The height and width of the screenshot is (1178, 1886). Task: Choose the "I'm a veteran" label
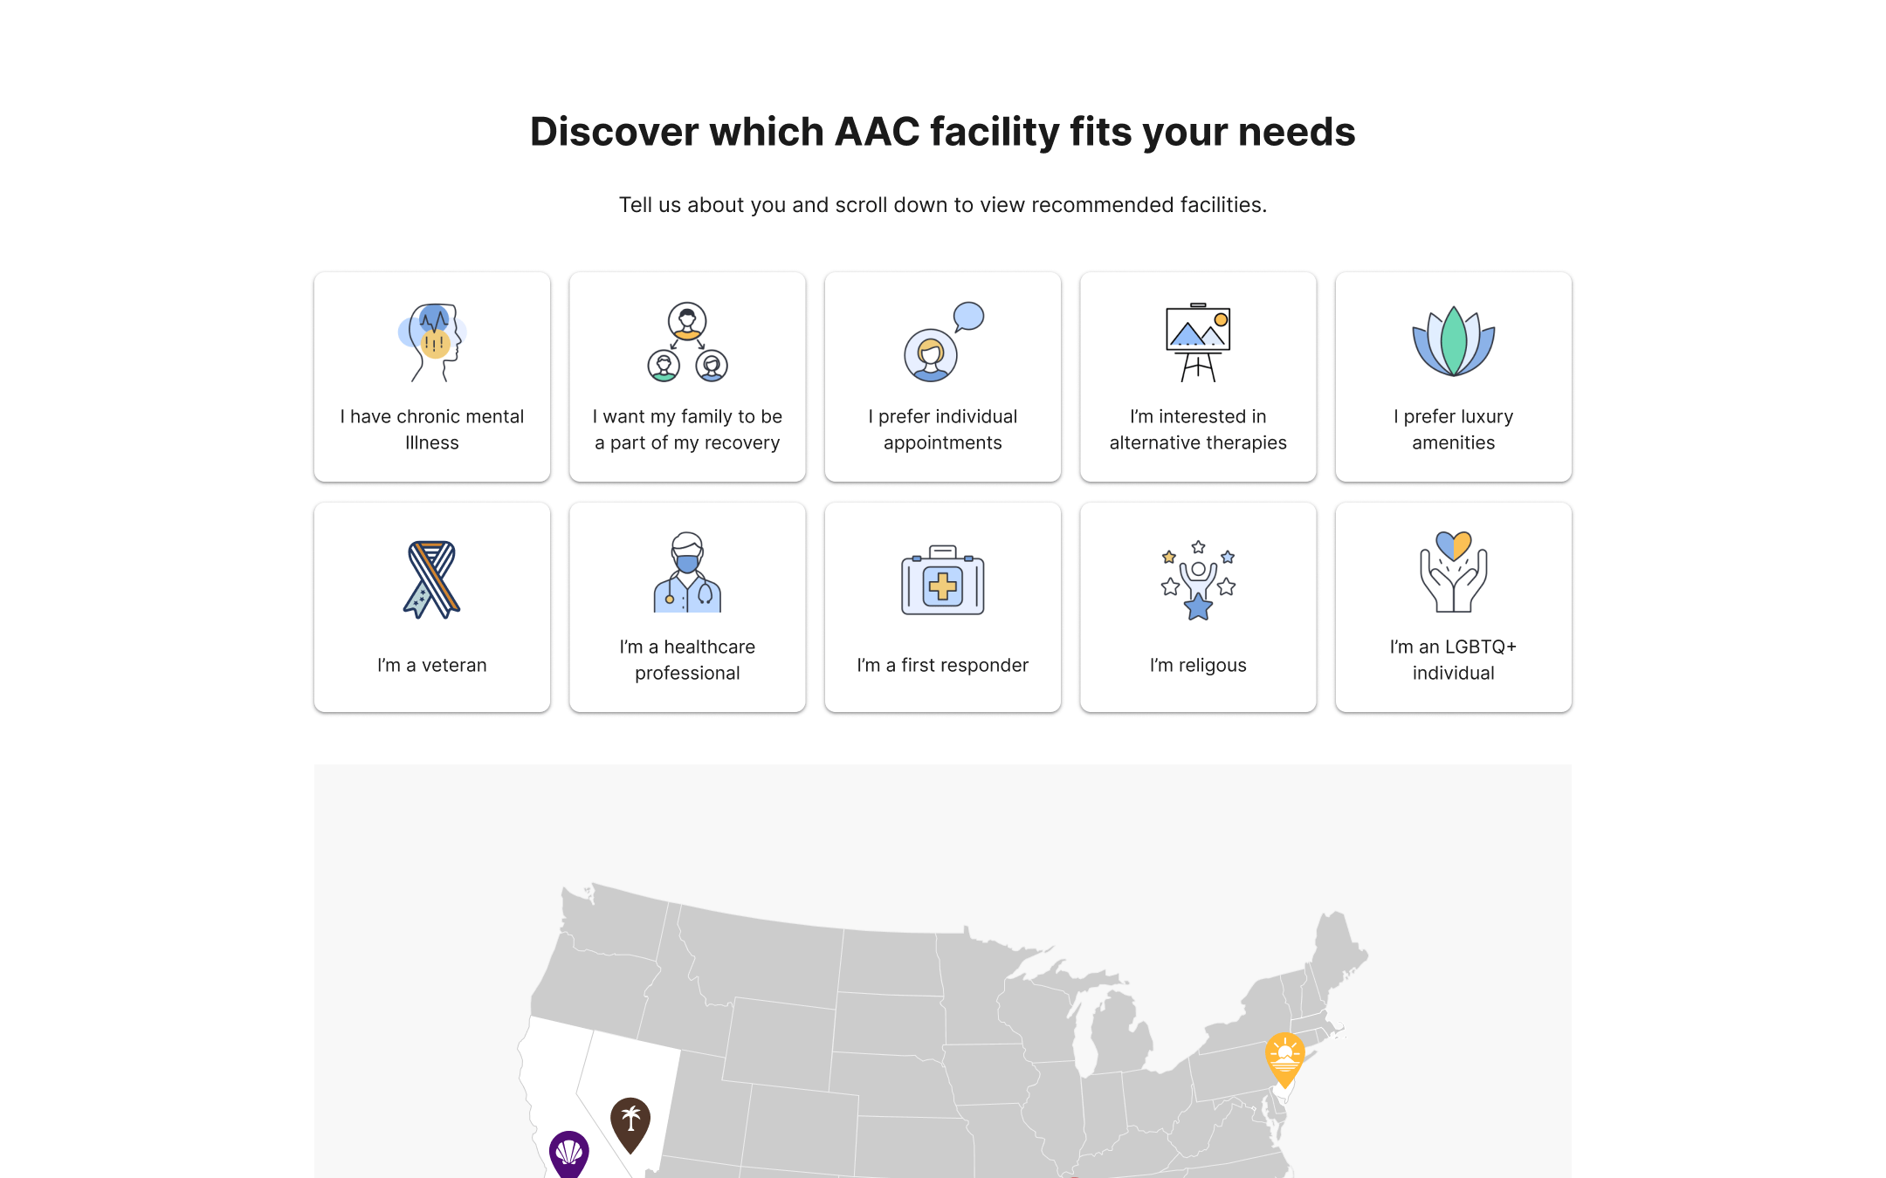(x=432, y=665)
